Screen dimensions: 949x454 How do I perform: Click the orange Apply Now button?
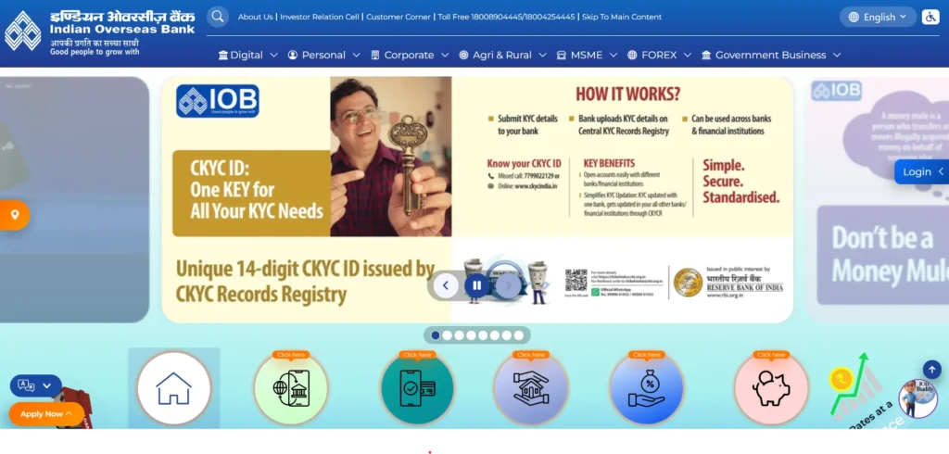point(46,414)
